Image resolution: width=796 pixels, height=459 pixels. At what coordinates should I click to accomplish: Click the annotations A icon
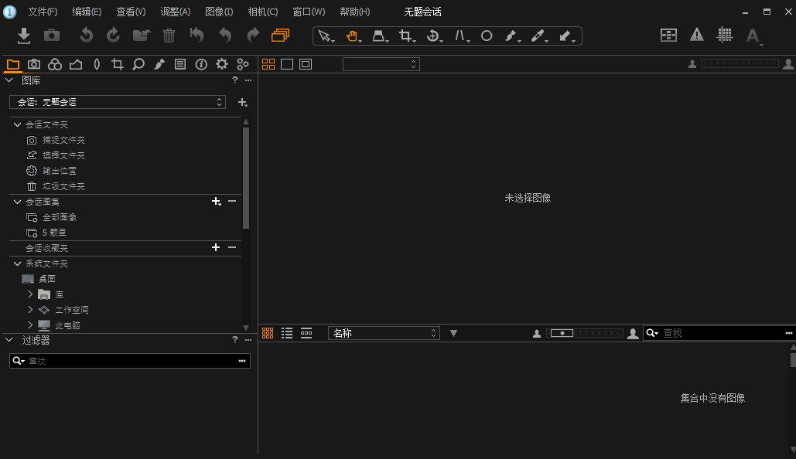[753, 36]
